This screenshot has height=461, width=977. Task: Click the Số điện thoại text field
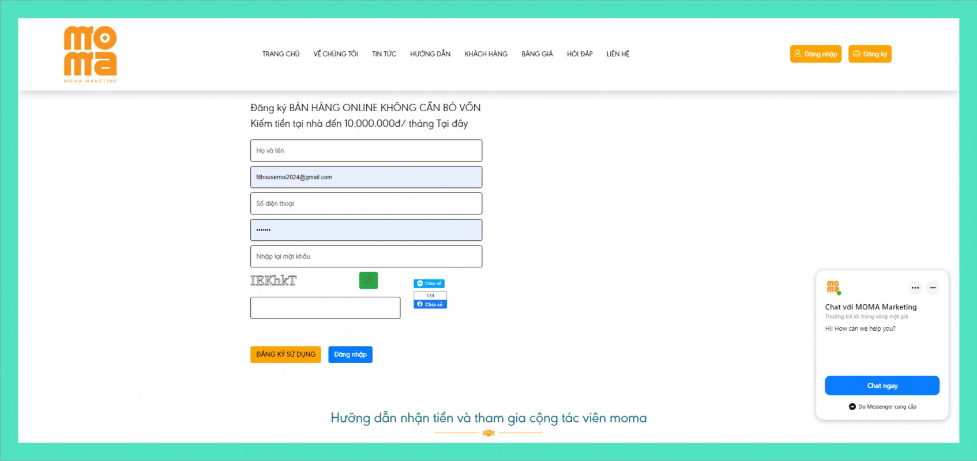(x=366, y=203)
